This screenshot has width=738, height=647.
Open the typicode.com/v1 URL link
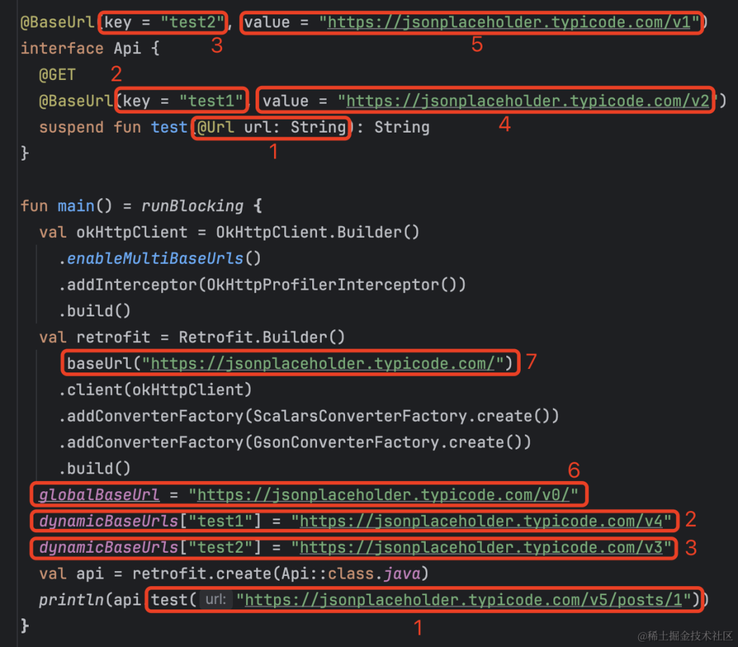509,22
